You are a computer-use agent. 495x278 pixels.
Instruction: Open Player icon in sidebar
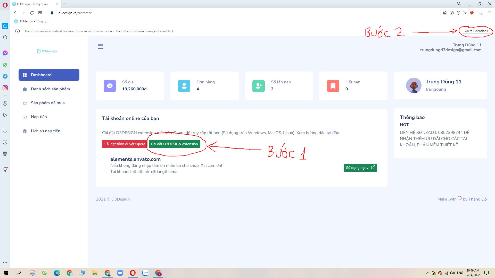pyautogui.click(x=5, y=103)
